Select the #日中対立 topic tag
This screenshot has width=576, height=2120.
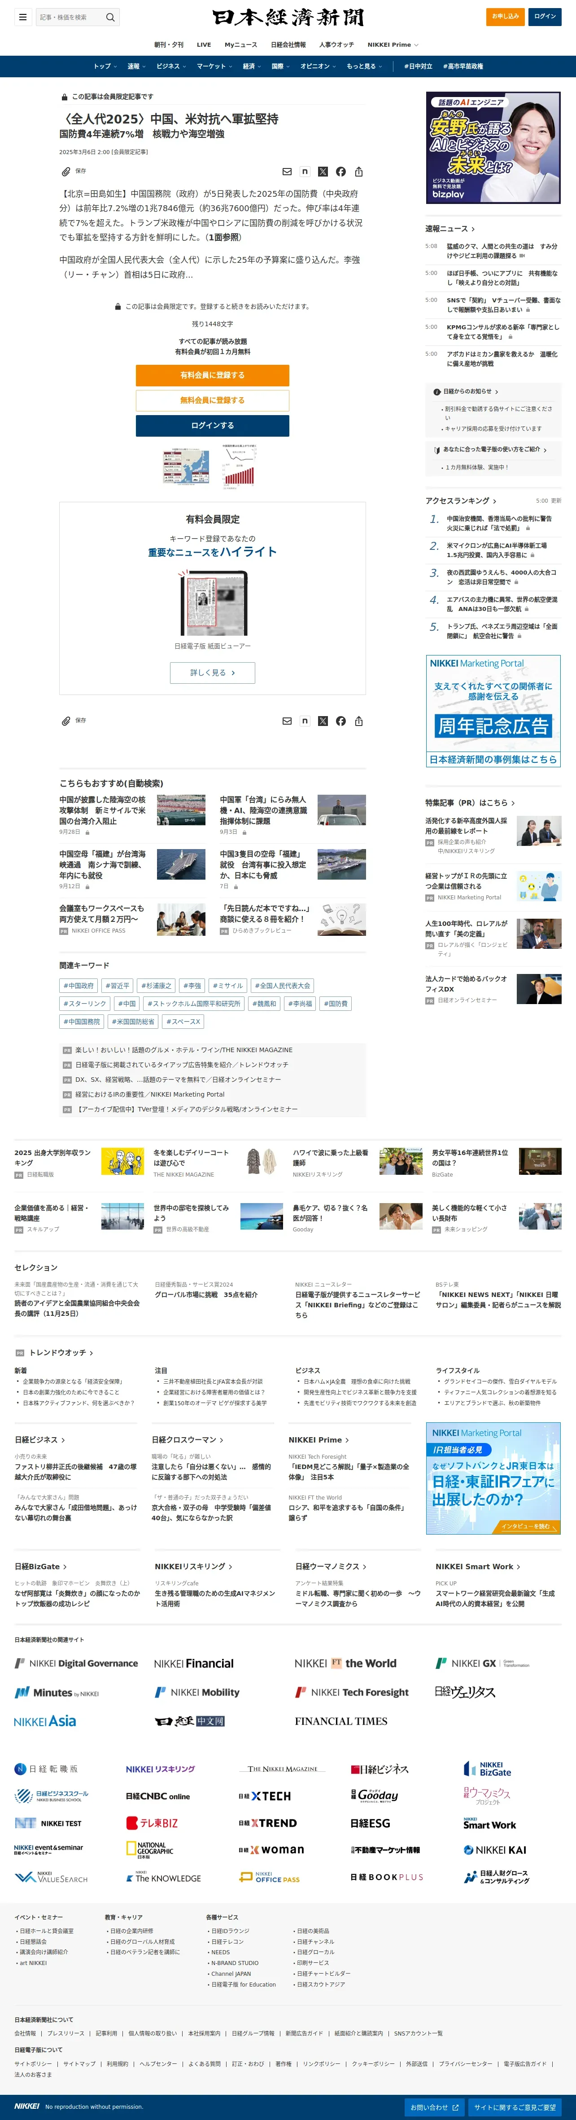click(x=418, y=66)
